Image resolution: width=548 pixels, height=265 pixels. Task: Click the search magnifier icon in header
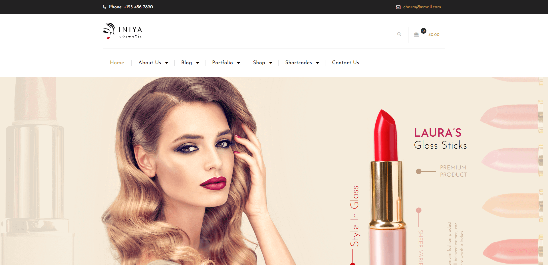399,34
